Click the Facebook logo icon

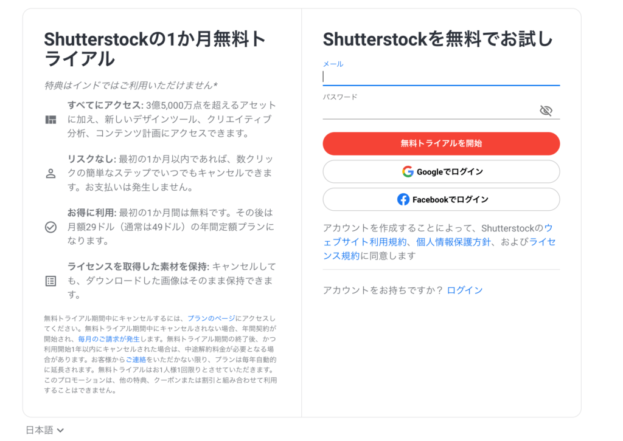(x=403, y=199)
